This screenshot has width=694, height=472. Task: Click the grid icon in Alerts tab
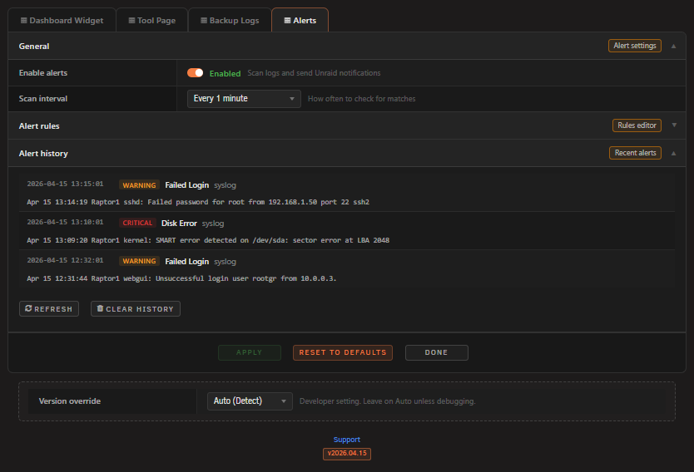(287, 20)
